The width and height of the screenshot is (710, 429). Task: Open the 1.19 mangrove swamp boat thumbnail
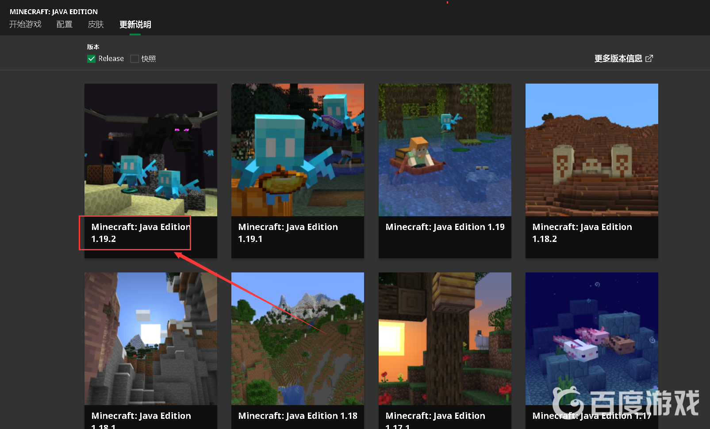click(445, 150)
